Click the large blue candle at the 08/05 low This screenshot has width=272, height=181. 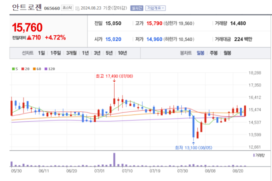click(x=194, y=127)
